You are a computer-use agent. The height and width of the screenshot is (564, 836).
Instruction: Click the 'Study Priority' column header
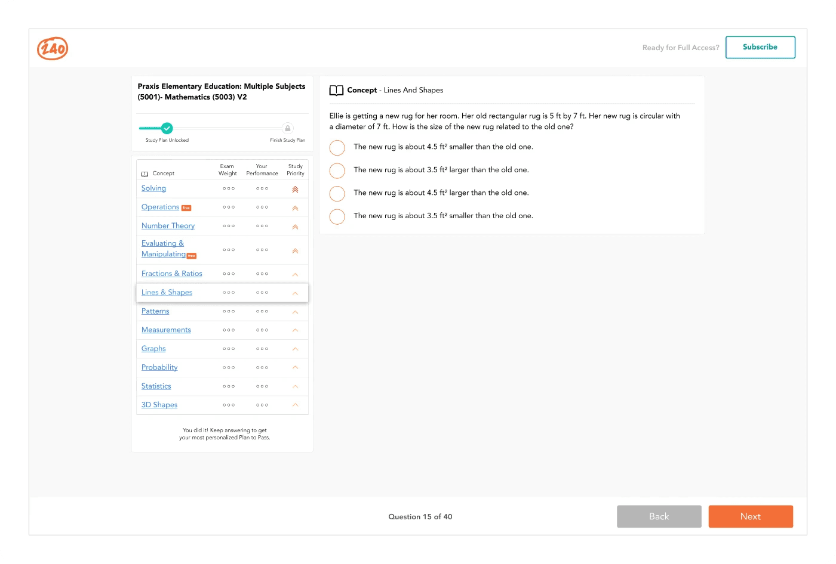[x=296, y=170]
